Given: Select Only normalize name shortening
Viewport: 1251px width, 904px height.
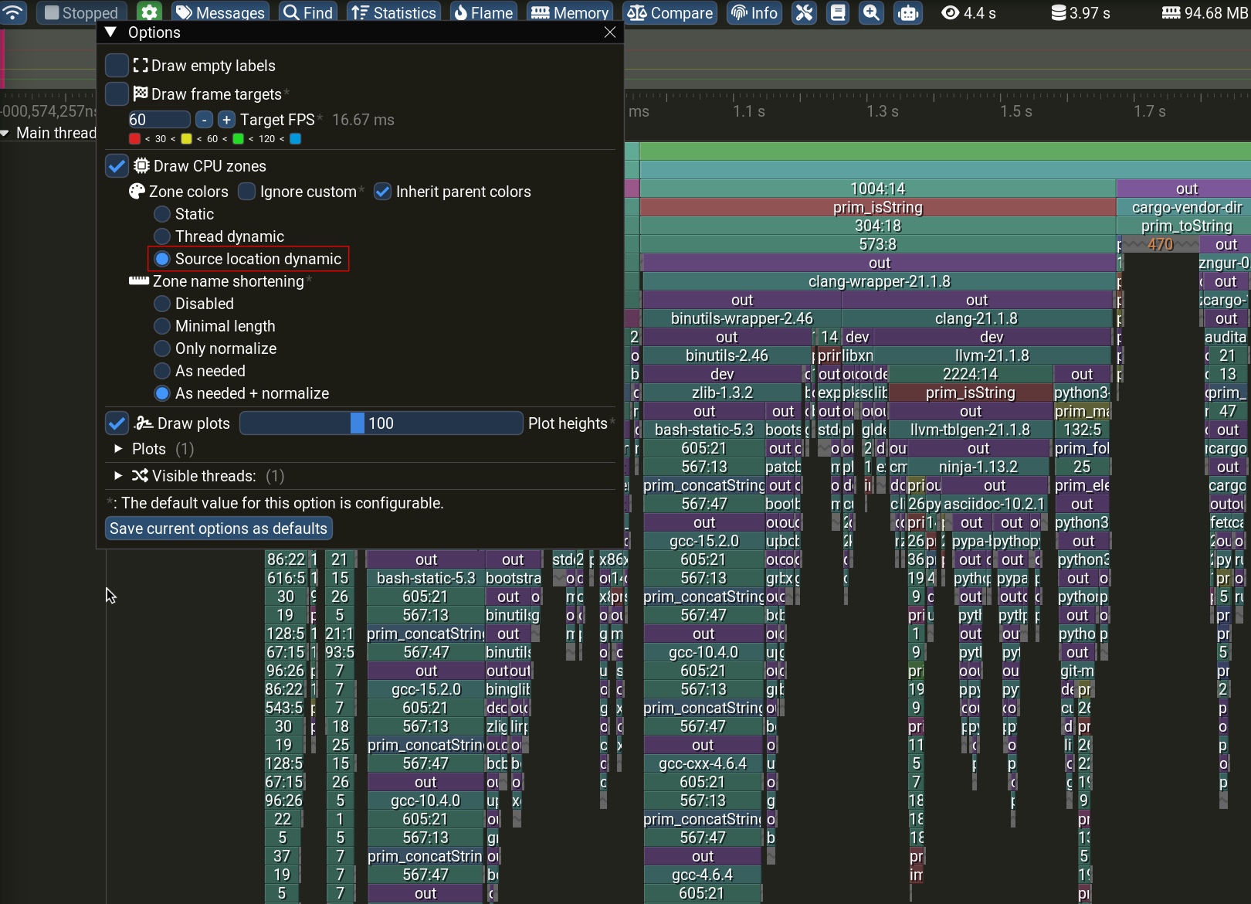Looking at the screenshot, I should coord(162,348).
